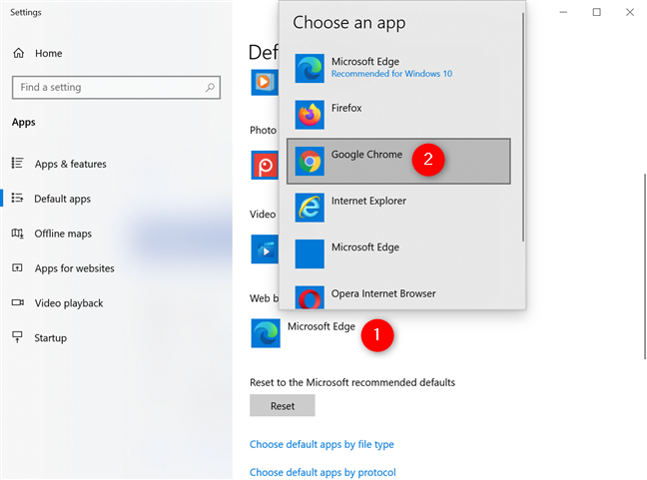Click the Apps & features list icon

pos(17,164)
